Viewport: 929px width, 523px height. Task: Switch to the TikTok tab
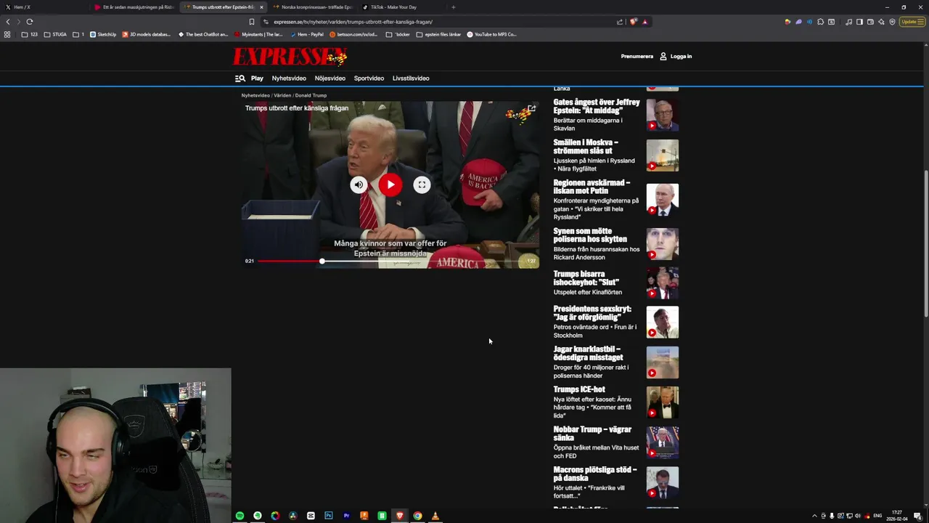[x=401, y=7]
